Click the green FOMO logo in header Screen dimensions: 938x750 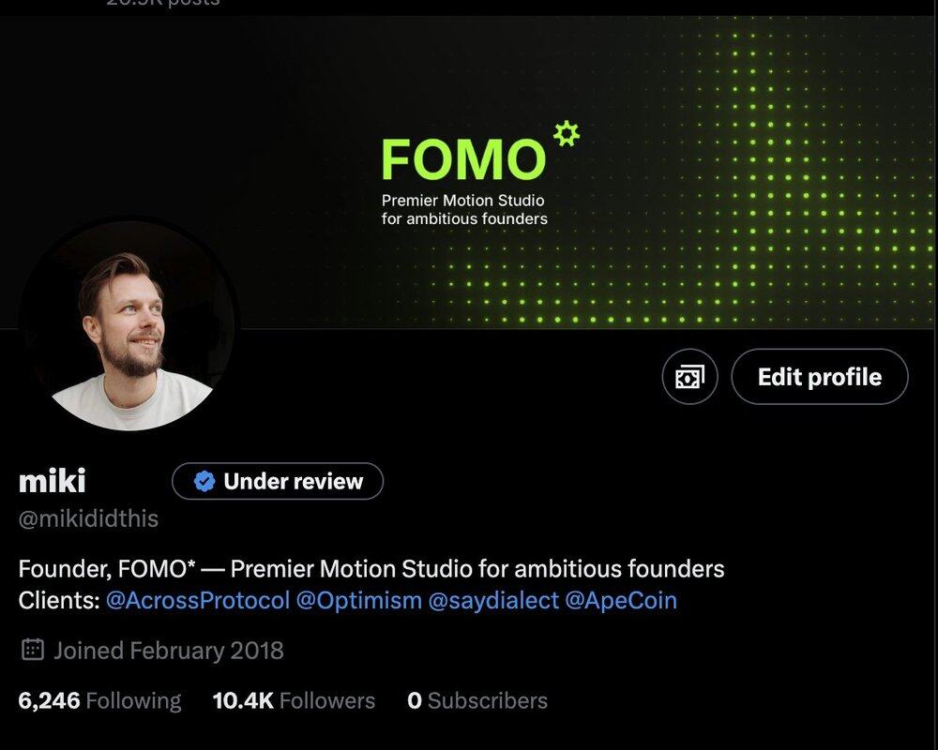click(x=464, y=159)
